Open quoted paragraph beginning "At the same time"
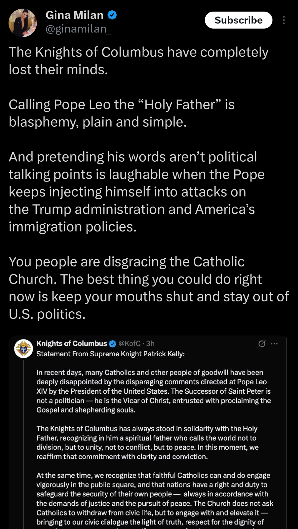Screen dimensions: 298x529 (x=155, y=499)
